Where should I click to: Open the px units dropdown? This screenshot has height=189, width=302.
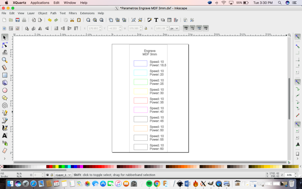(x=175, y=28)
